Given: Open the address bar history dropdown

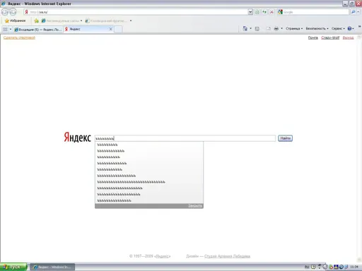Looking at the screenshot, I should (250, 12).
